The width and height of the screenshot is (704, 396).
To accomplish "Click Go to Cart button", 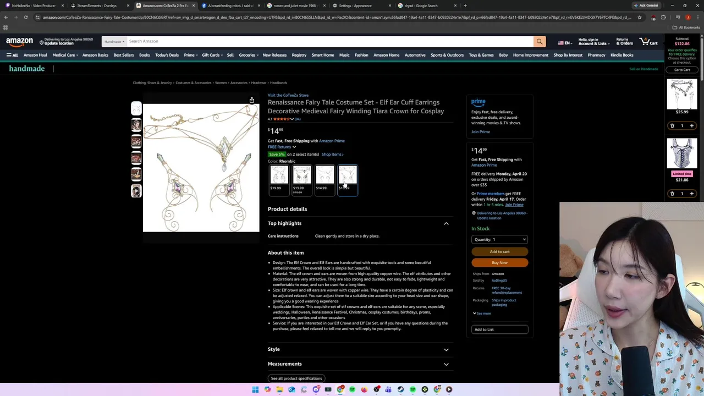I will [x=682, y=70].
